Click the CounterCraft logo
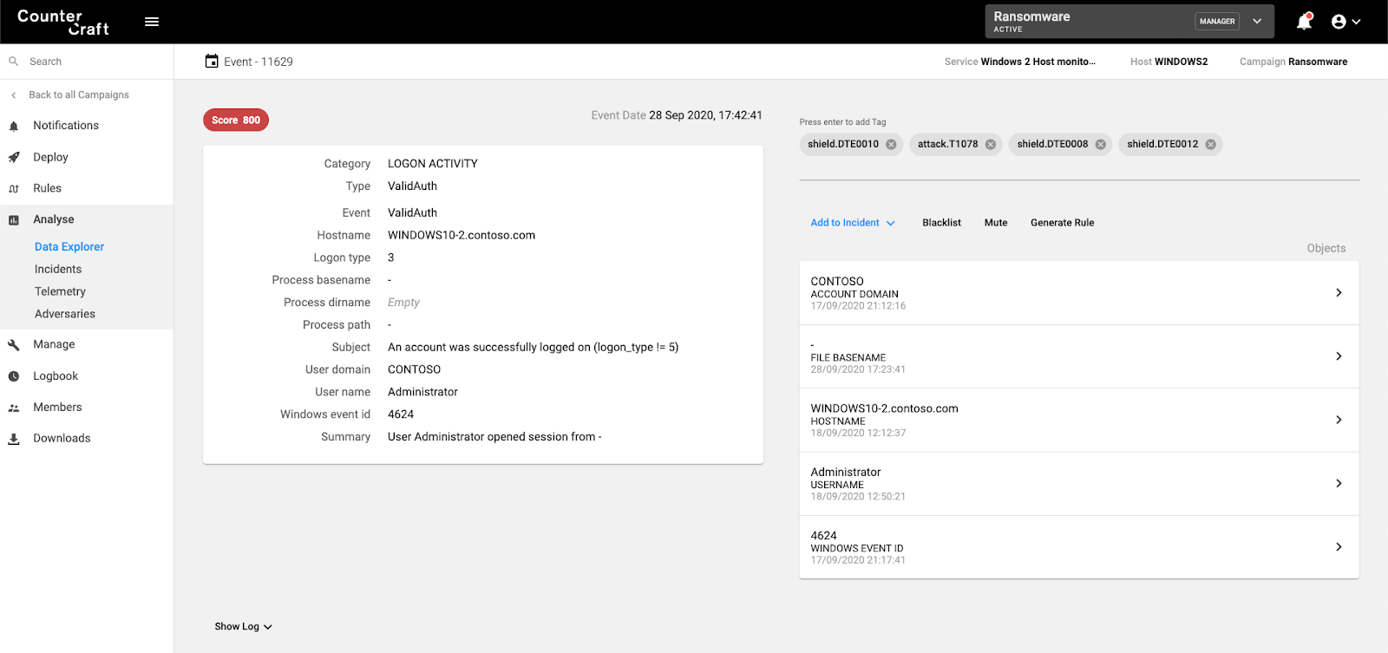 [63, 22]
